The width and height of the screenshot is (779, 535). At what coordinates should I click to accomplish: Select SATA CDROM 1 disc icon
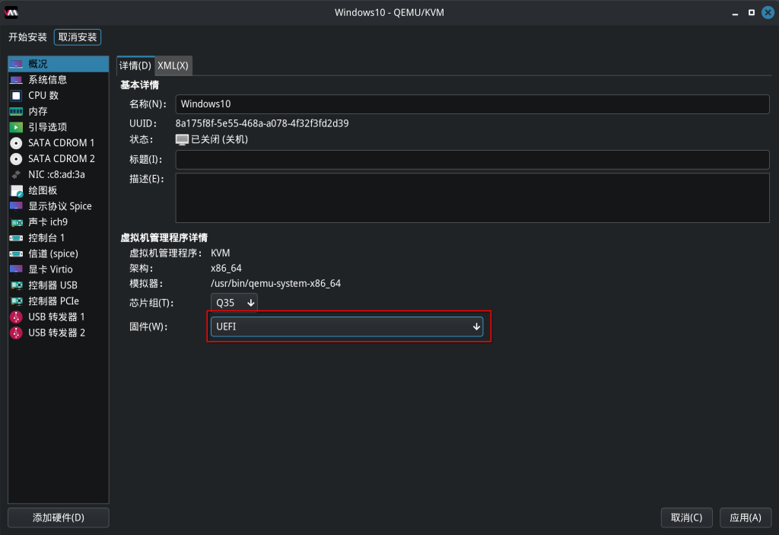pyautogui.click(x=16, y=143)
